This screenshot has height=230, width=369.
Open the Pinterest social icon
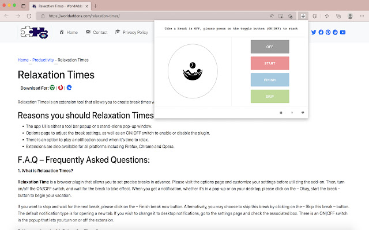pos(328,32)
